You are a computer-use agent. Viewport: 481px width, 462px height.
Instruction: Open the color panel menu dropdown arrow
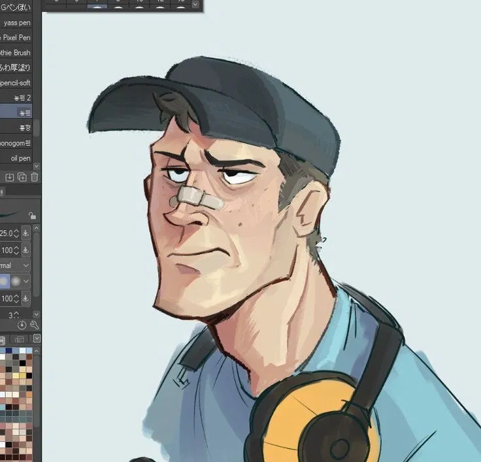pyautogui.click(x=37, y=338)
